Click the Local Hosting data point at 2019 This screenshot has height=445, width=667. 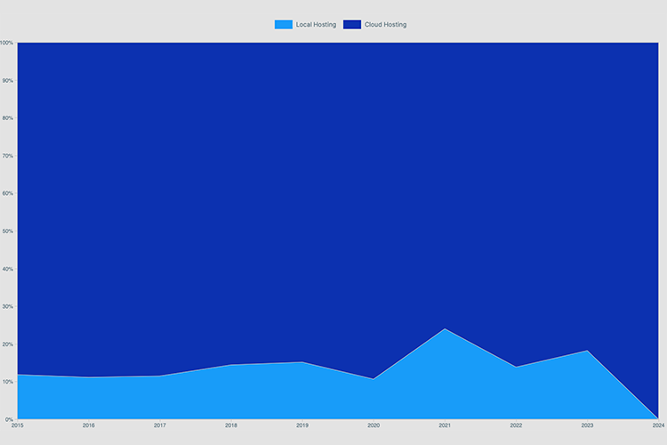click(x=302, y=362)
